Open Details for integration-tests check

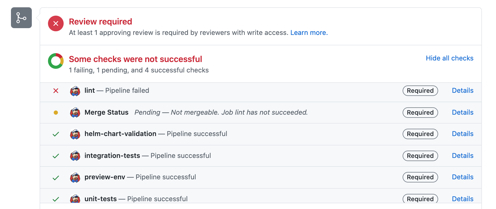(x=462, y=156)
